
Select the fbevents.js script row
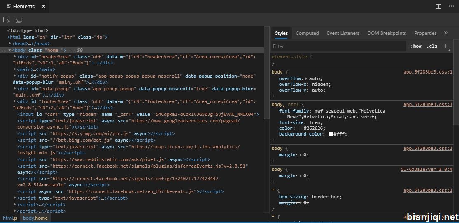pos(120,191)
